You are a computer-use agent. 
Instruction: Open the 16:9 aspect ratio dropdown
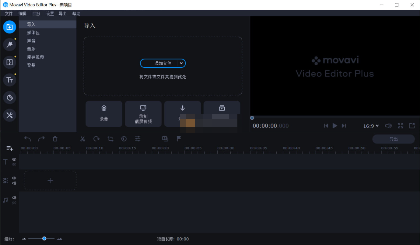point(371,126)
